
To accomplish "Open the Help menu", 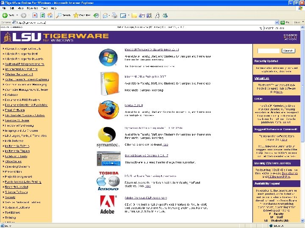I will [x=54, y=8].
